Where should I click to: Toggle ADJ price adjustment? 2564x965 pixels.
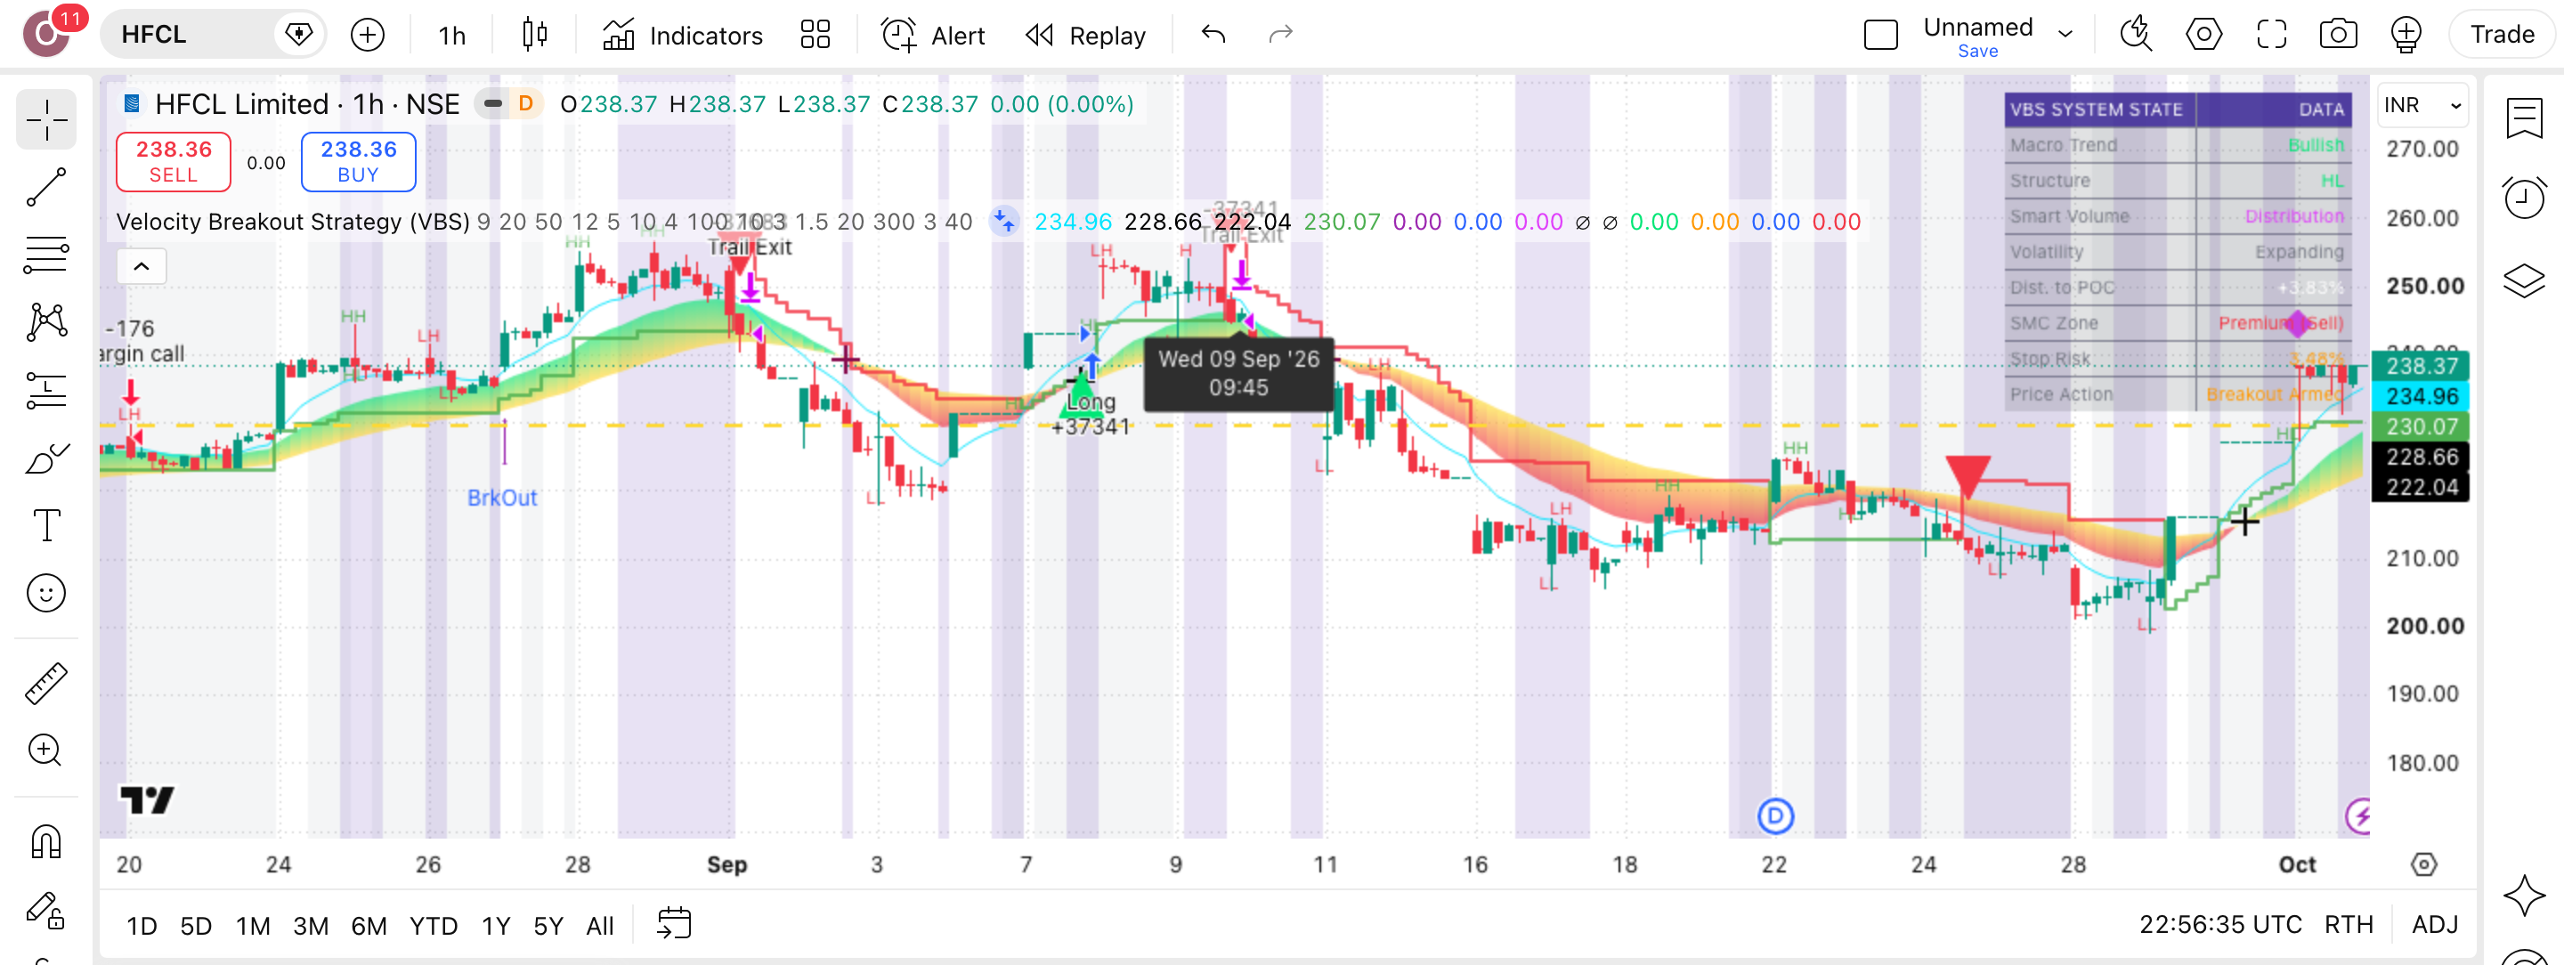(x=2435, y=925)
